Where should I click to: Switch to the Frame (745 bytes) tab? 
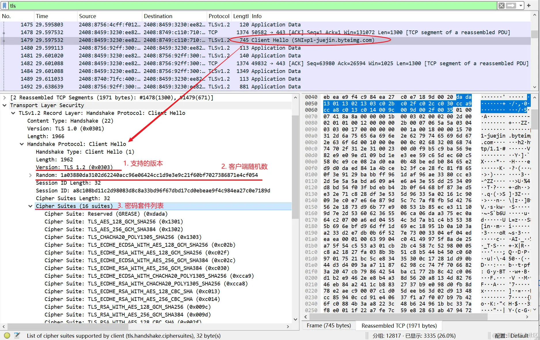tap(329, 326)
